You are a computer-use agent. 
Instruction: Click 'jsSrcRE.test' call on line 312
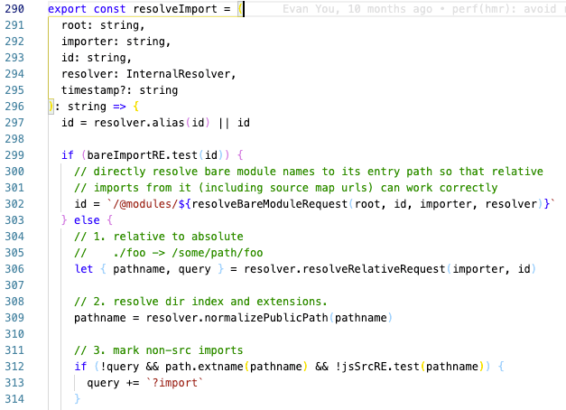coord(381,367)
